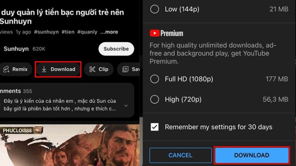Open the #quanly hashtag link
296x166 pixels.
pyautogui.click(x=87, y=32)
